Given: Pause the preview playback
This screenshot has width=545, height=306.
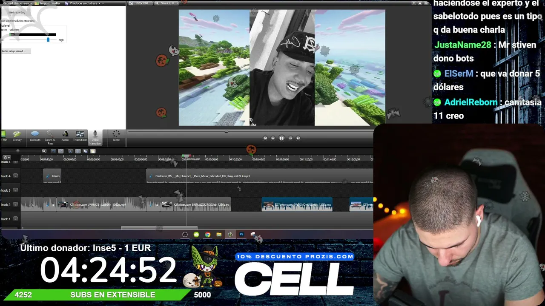Looking at the screenshot, I should click(281, 138).
